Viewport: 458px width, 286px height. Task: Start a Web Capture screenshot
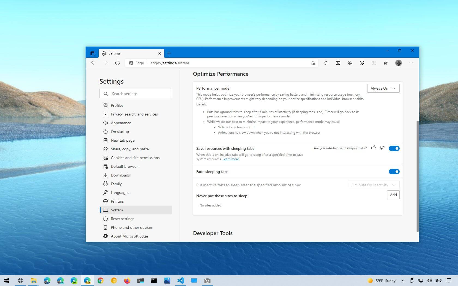click(362, 63)
